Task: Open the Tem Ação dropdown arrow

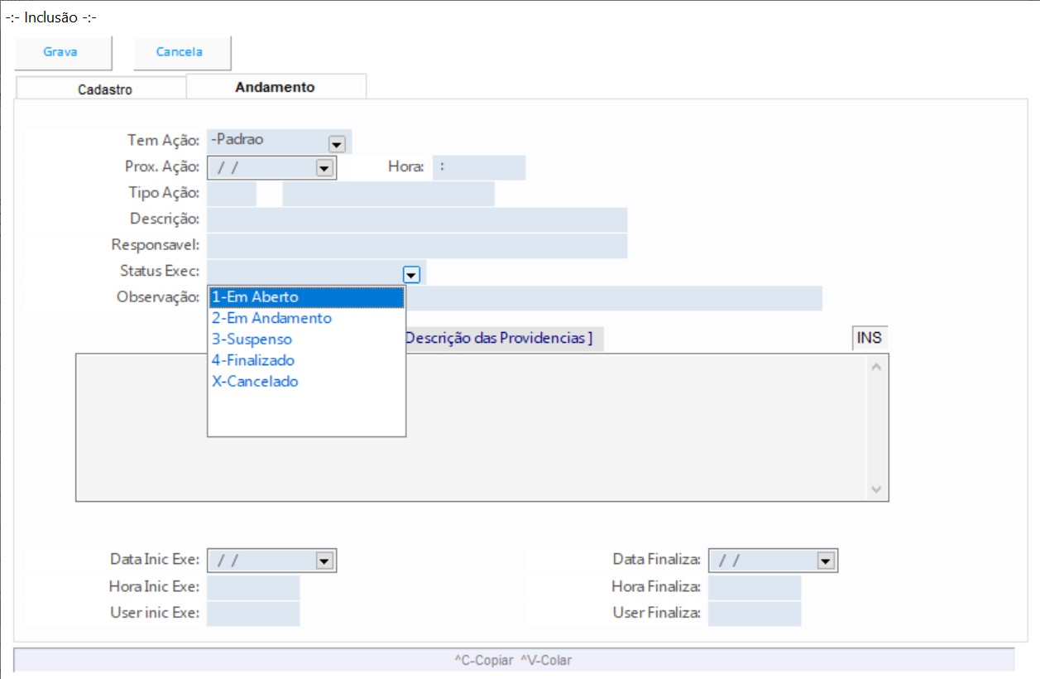Action: (x=337, y=143)
